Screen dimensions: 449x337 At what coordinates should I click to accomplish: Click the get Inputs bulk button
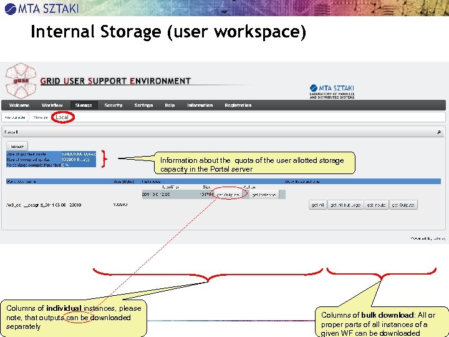tap(376, 205)
